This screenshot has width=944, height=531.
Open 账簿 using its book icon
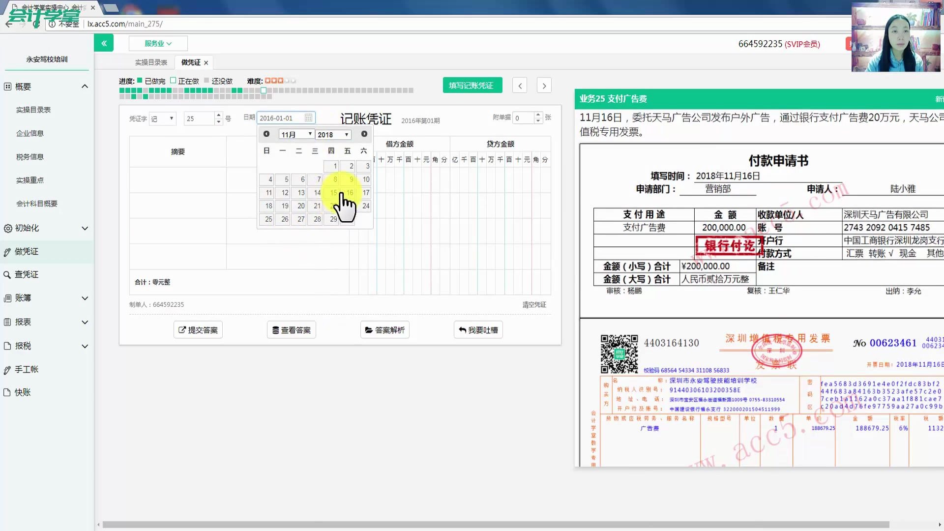pos(7,298)
